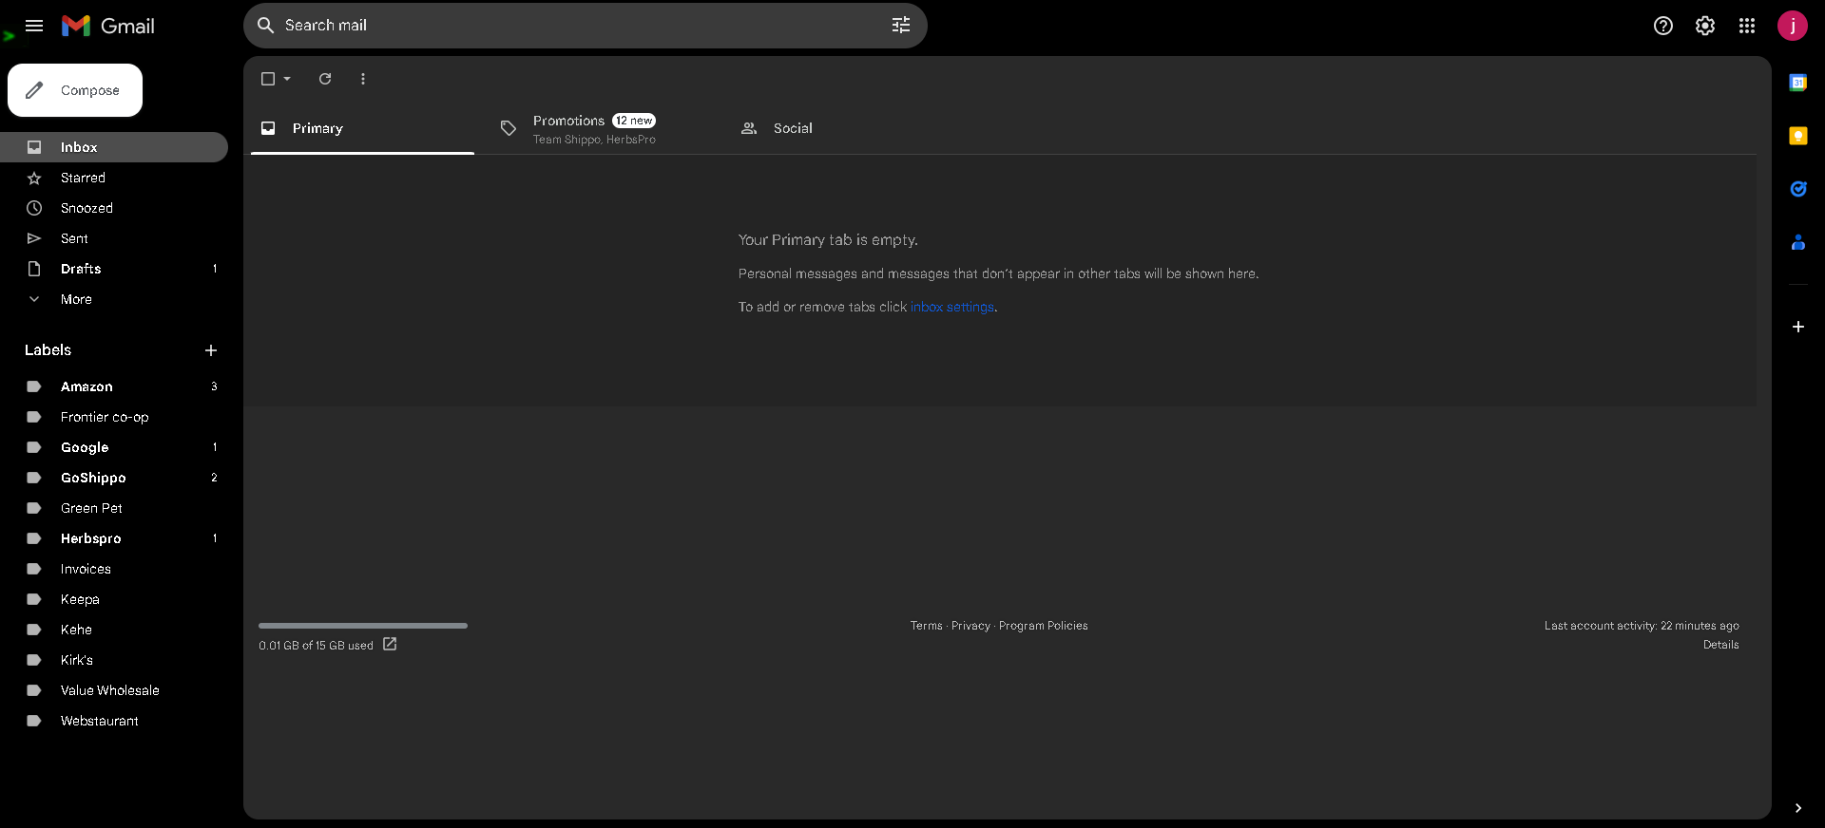The image size is (1825, 828).
Task: Open Google Contacts side panel
Action: click(x=1798, y=242)
